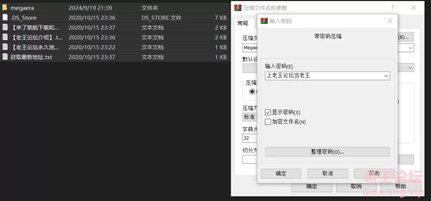Click 文本文档 type cell of 获取最新地址.txt
The height and width of the screenshot is (201, 431).
[152, 57]
